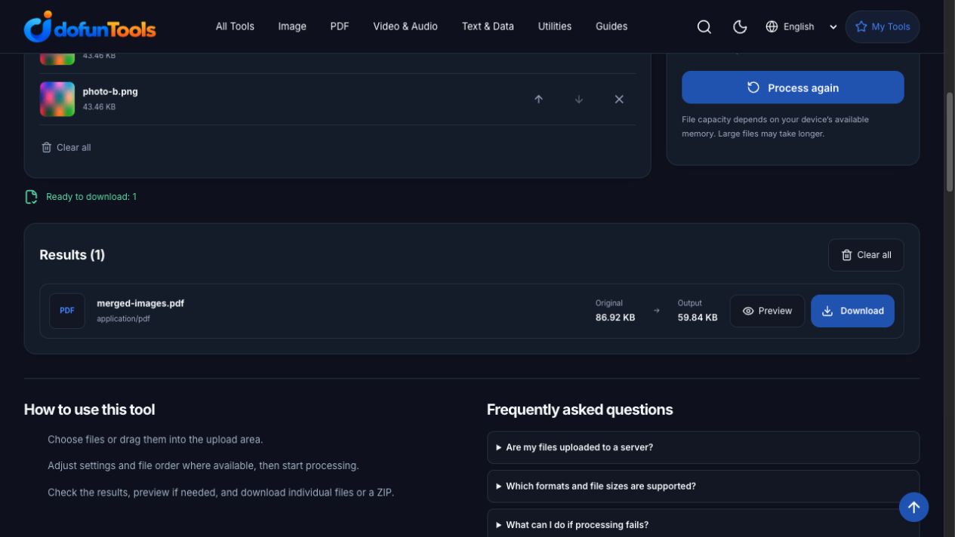Open My Tools favorites
Image resolution: width=955 pixels, height=537 pixels.
click(x=883, y=26)
